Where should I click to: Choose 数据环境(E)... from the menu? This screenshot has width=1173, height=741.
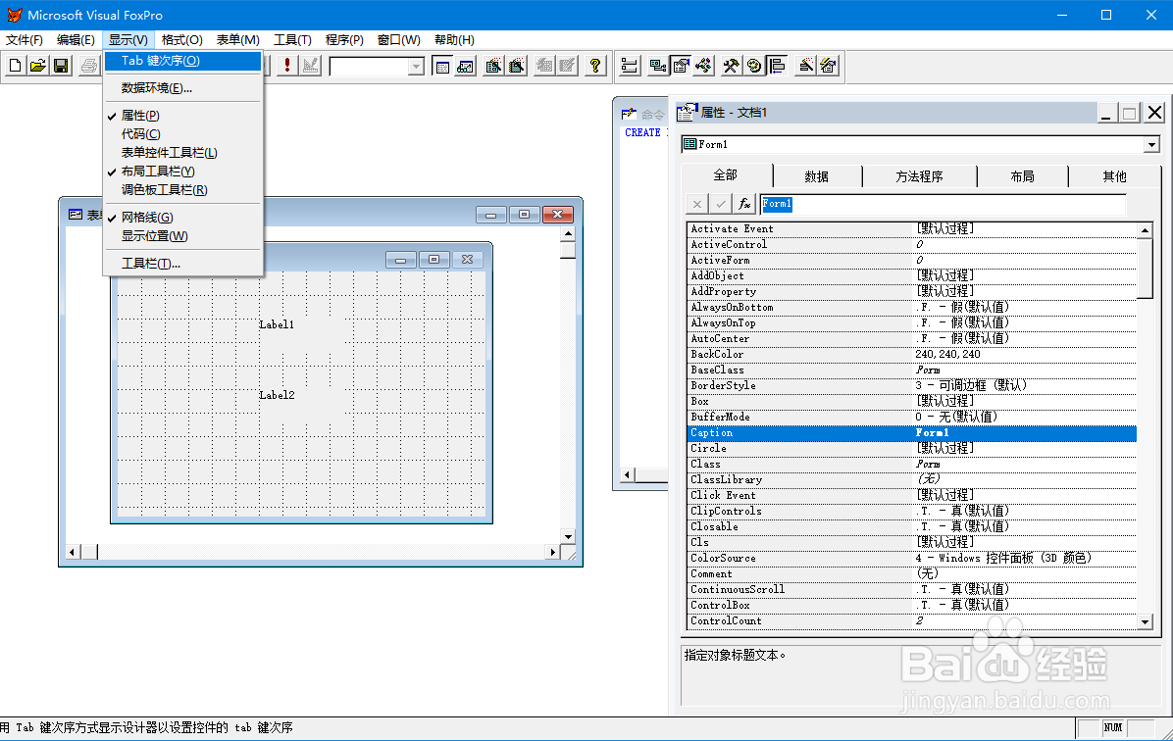click(182, 87)
